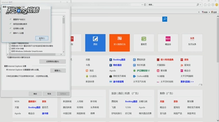Open Favorites star icon
This screenshot has width=219, height=122.
209,5
